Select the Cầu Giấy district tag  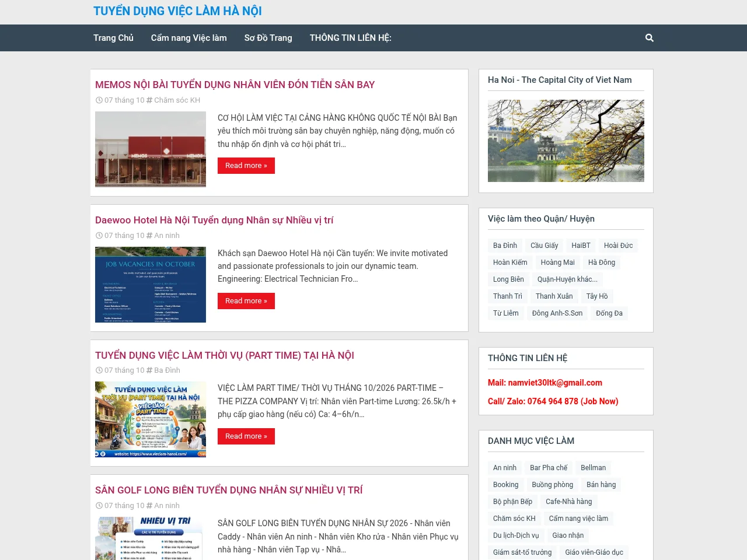click(x=544, y=246)
